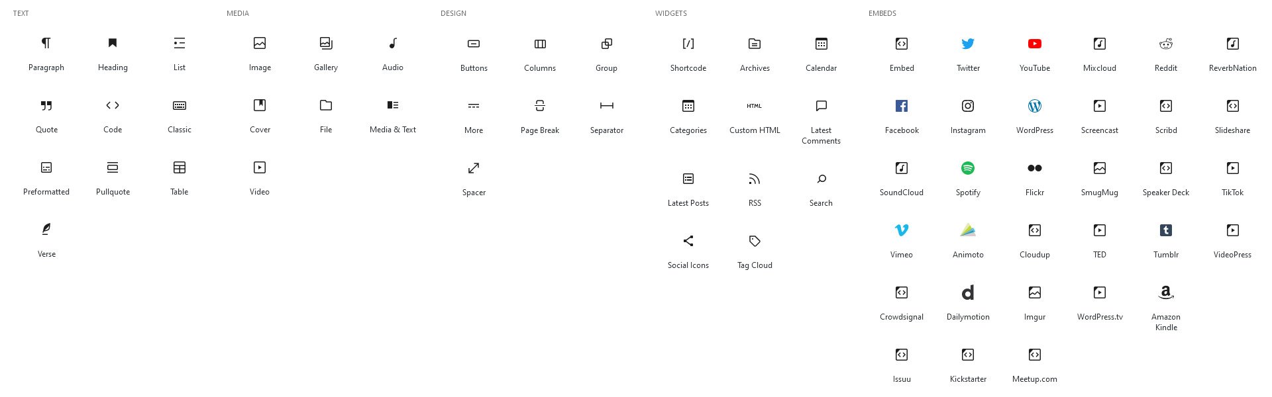Insert an Amazon Kindle embed
This screenshot has height=397, width=1272.
point(1166,308)
